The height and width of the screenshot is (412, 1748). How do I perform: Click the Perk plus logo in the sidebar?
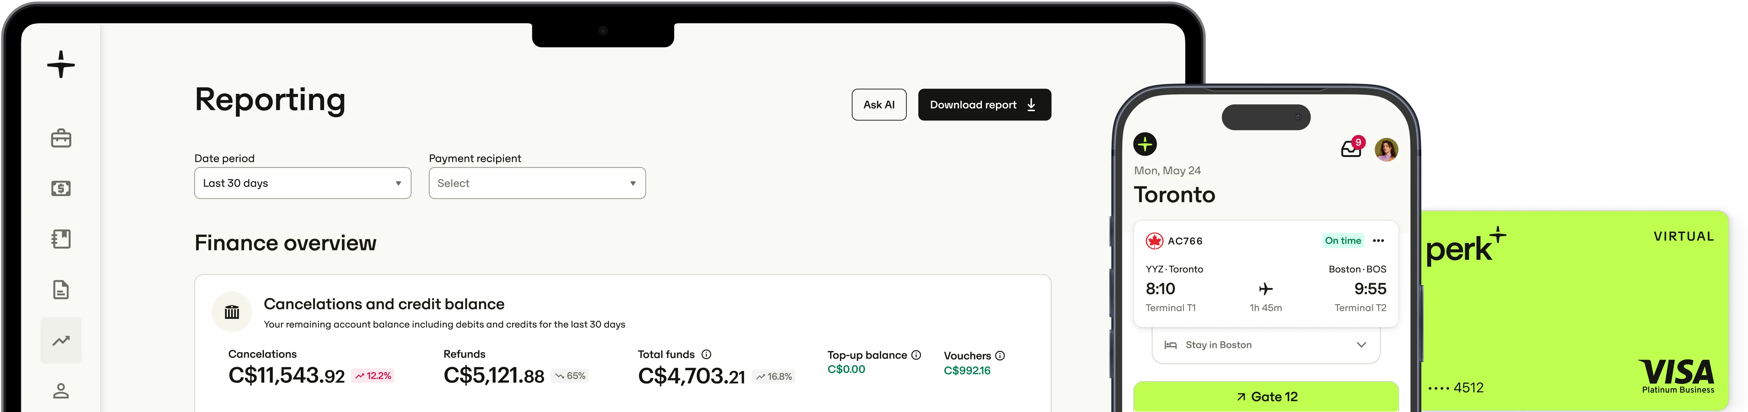pos(61,65)
